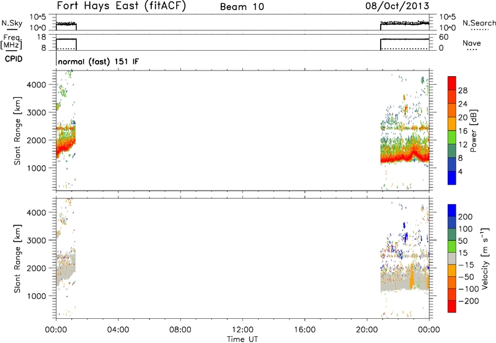The width and height of the screenshot is (496, 343).
Task: Click the '60' Nave axis tick
Action: tap(444, 37)
